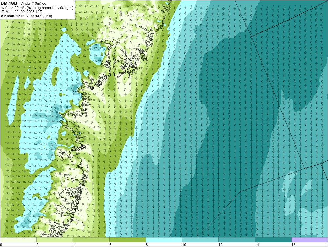Click the legend label '14'
The height and width of the screenshot is (247, 328).
(257, 245)
